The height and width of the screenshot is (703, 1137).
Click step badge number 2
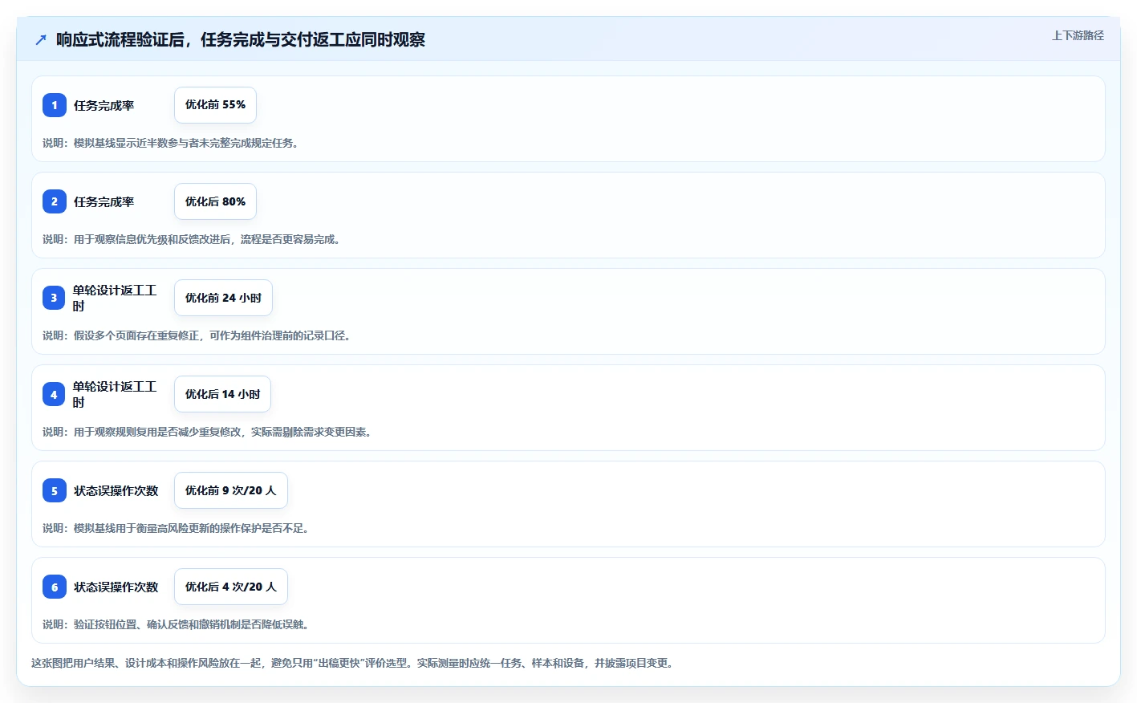coord(55,201)
